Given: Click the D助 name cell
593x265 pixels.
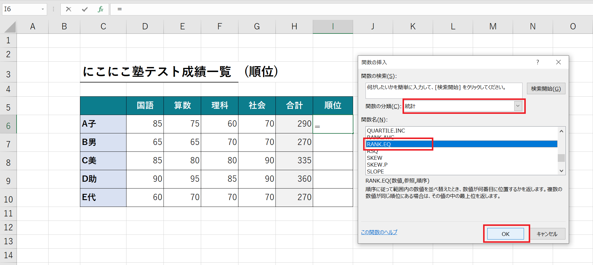Looking at the screenshot, I should coord(103,179).
